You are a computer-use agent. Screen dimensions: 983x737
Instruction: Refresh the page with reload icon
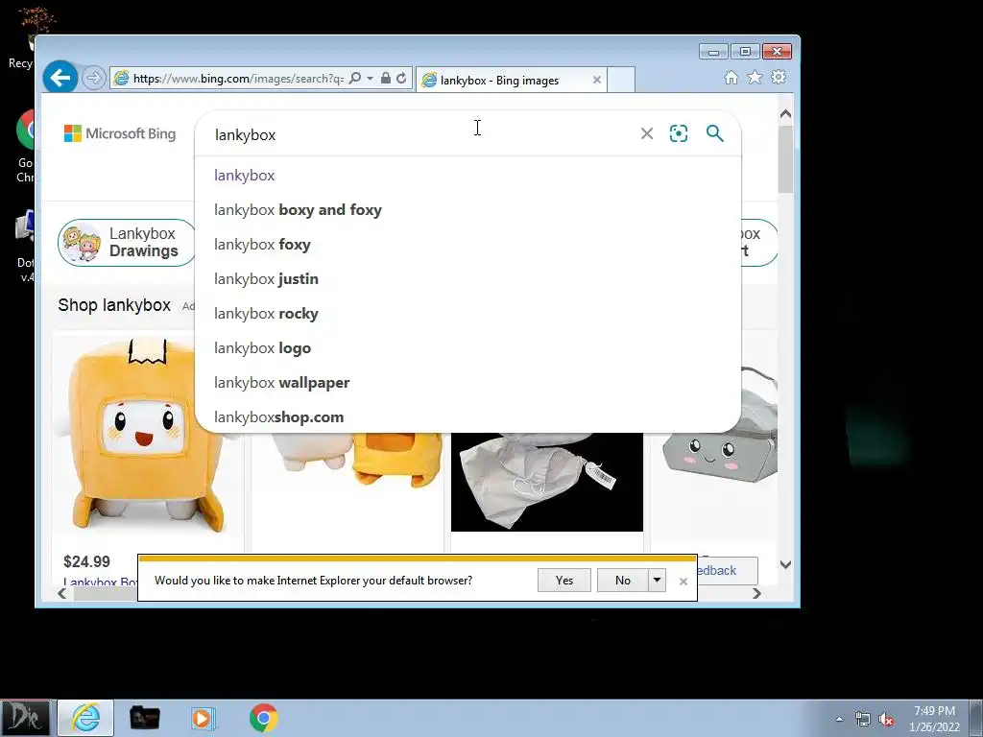(401, 79)
